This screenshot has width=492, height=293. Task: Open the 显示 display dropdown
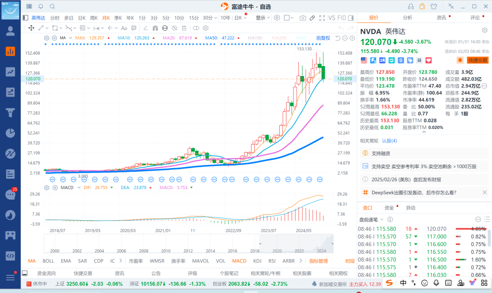(263, 18)
